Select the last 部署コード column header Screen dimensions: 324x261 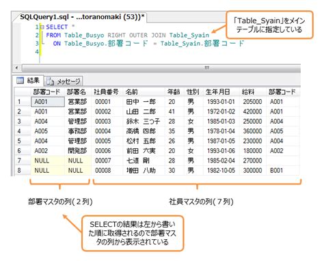click(283, 92)
